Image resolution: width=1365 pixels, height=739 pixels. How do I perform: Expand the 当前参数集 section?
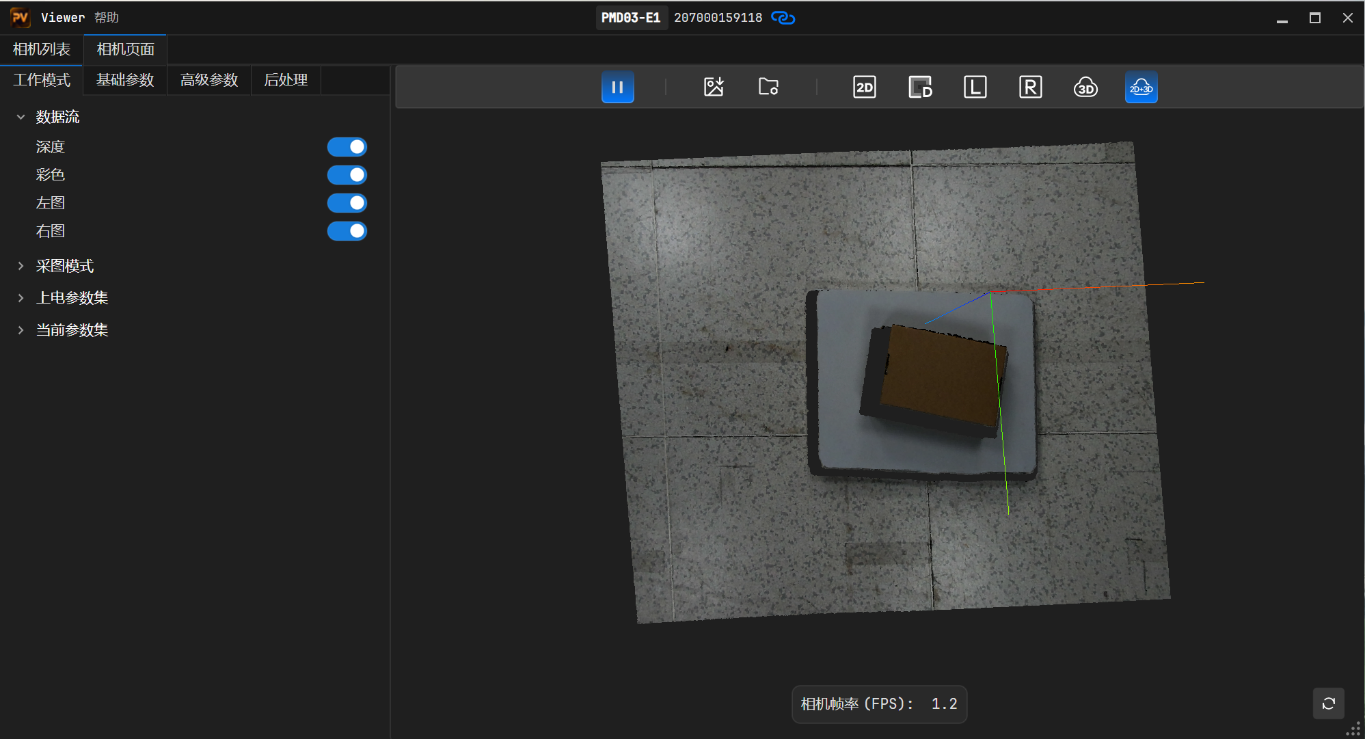21,330
